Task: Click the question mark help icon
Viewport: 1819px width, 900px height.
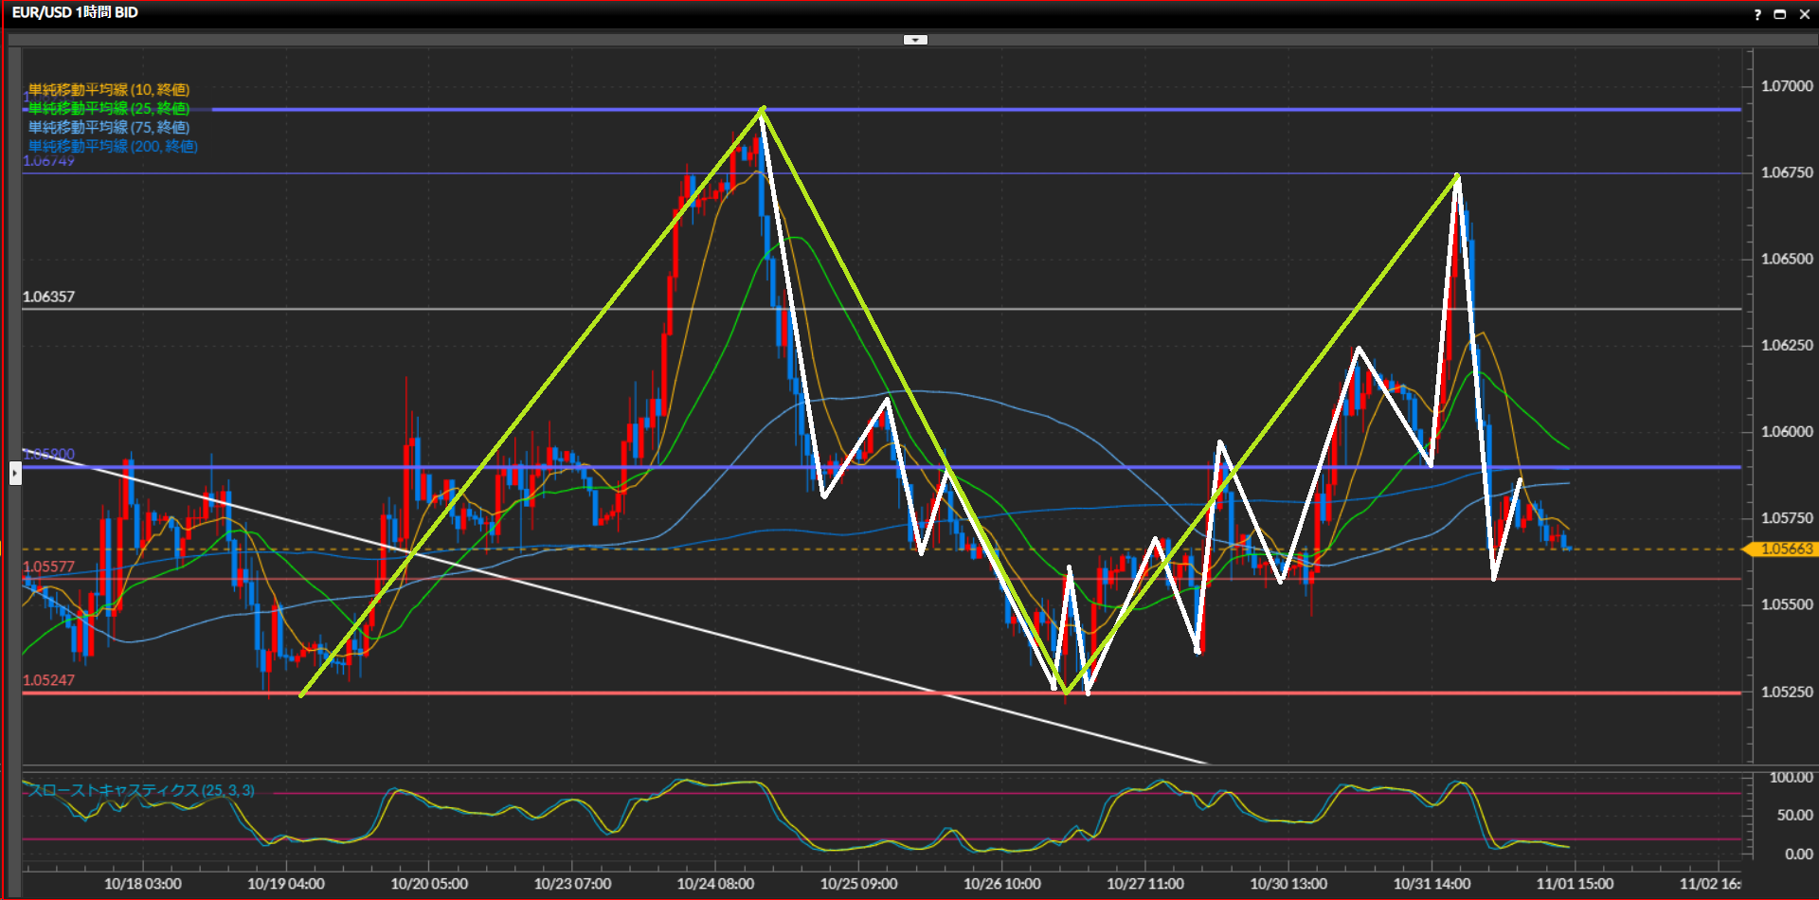Action: coord(1757,14)
